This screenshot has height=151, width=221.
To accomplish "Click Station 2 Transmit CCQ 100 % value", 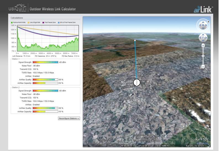I will pos(36,98).
